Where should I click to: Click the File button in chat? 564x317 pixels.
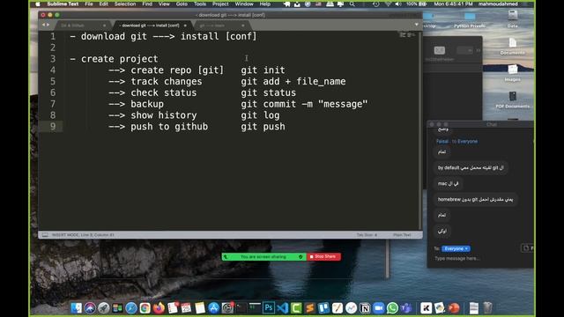(527, 248)
